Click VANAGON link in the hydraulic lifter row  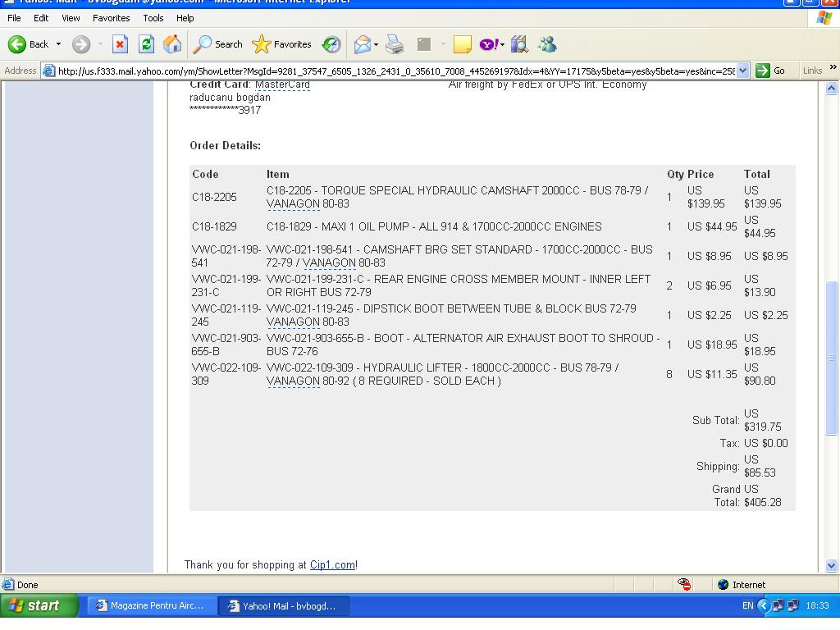[x=293, y=381]
